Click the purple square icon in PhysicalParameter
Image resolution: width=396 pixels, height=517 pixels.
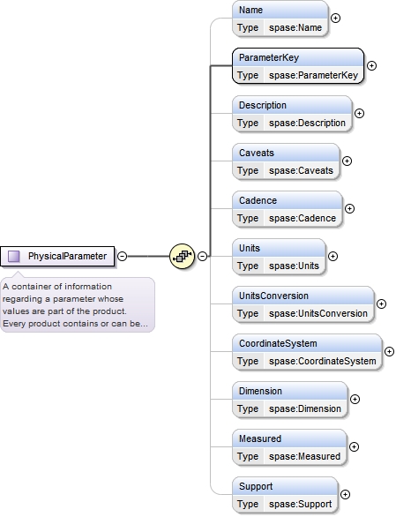pos(14,256)
